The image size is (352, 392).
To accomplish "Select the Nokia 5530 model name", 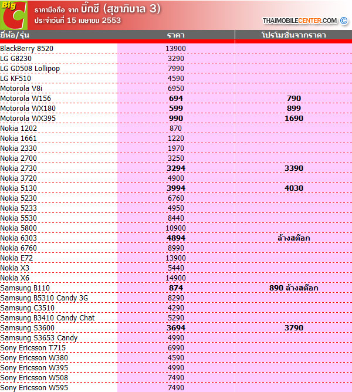I will click(x=19, y=218).
